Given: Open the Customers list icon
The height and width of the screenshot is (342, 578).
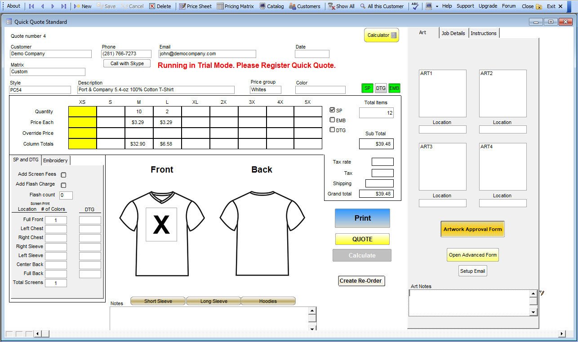Looking at the screenshot, I should [x=305, y=6].
